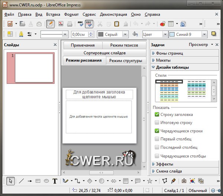Enable the Итоговую строку checkbox
The height and width of the screenshot is (196, 223).
tap(157, 123)
